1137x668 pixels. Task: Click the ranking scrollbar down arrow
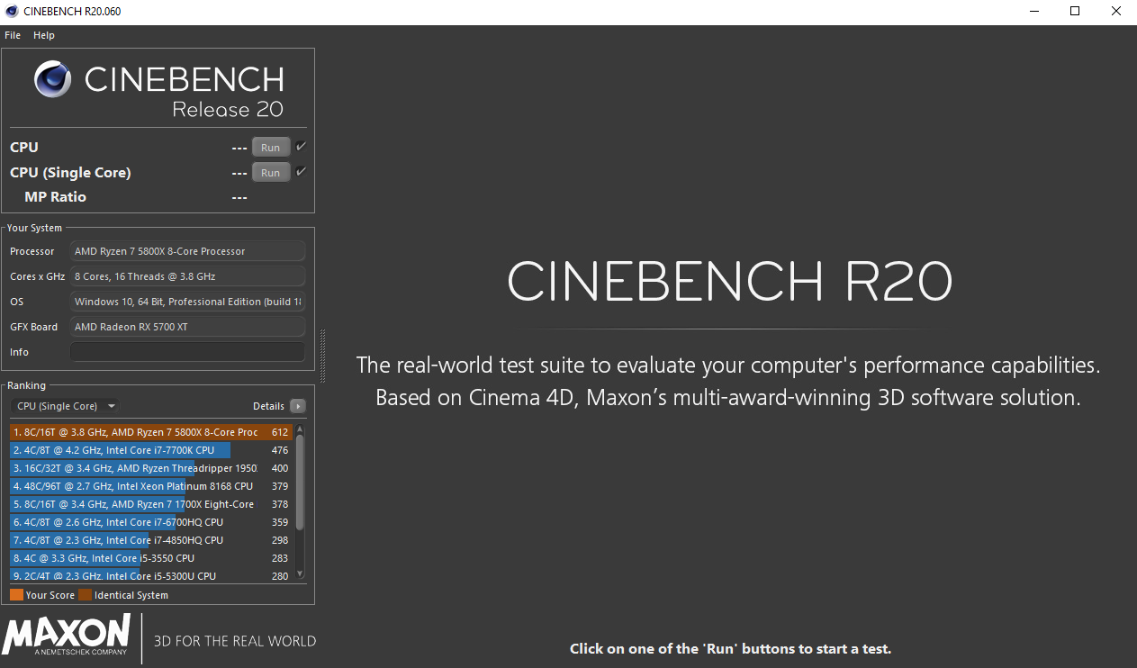[x=300, y=574]
